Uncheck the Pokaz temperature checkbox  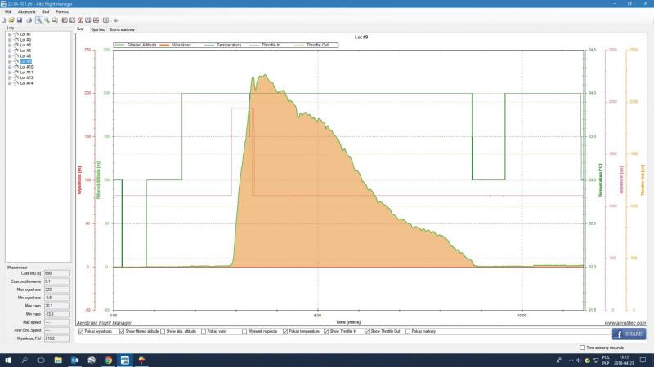pyautogui.click(x=287, y=332)
